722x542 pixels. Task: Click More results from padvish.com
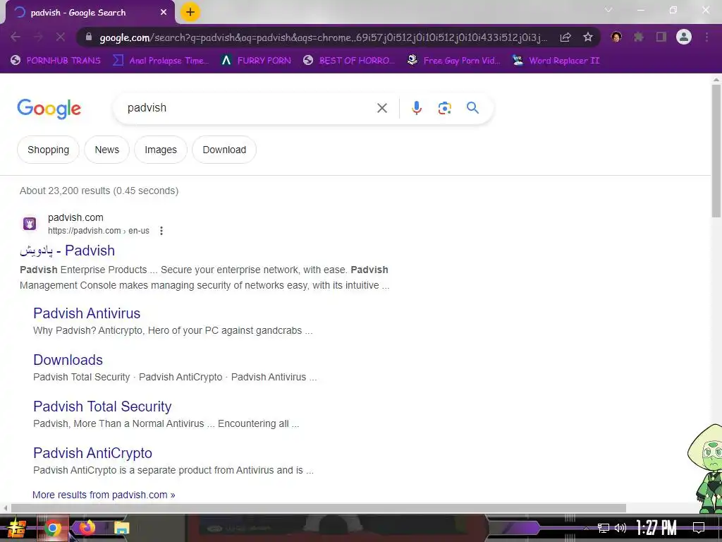click(104, 495)
